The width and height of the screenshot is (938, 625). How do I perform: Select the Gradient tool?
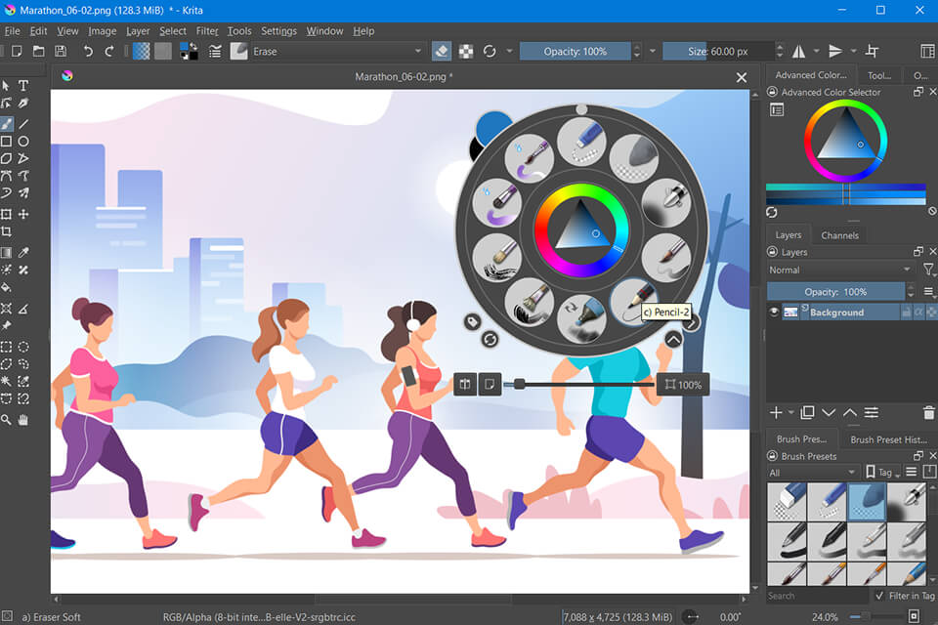click(x=7, y=253)
